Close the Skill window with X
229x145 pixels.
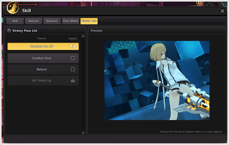pos(222,11)
